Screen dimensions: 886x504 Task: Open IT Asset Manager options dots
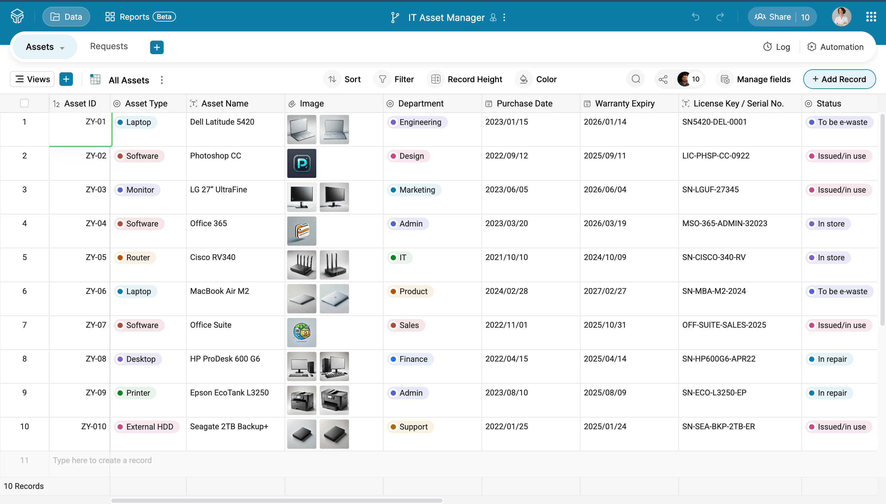504,17
